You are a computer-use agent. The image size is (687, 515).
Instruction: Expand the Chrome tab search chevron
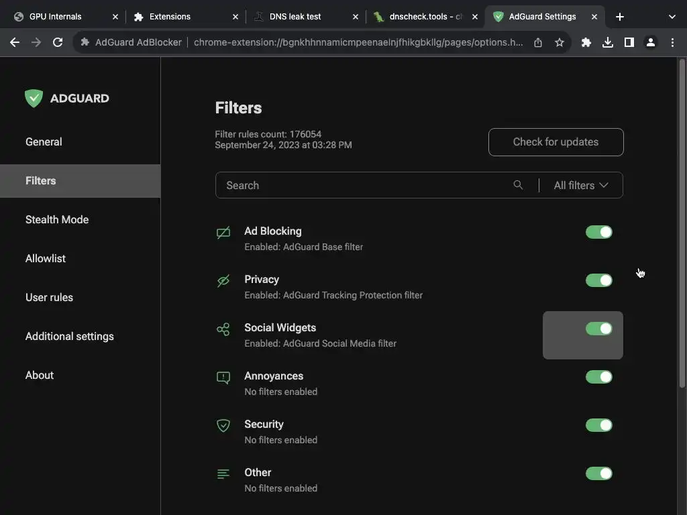pyautogui.click(x=672, y=17)
